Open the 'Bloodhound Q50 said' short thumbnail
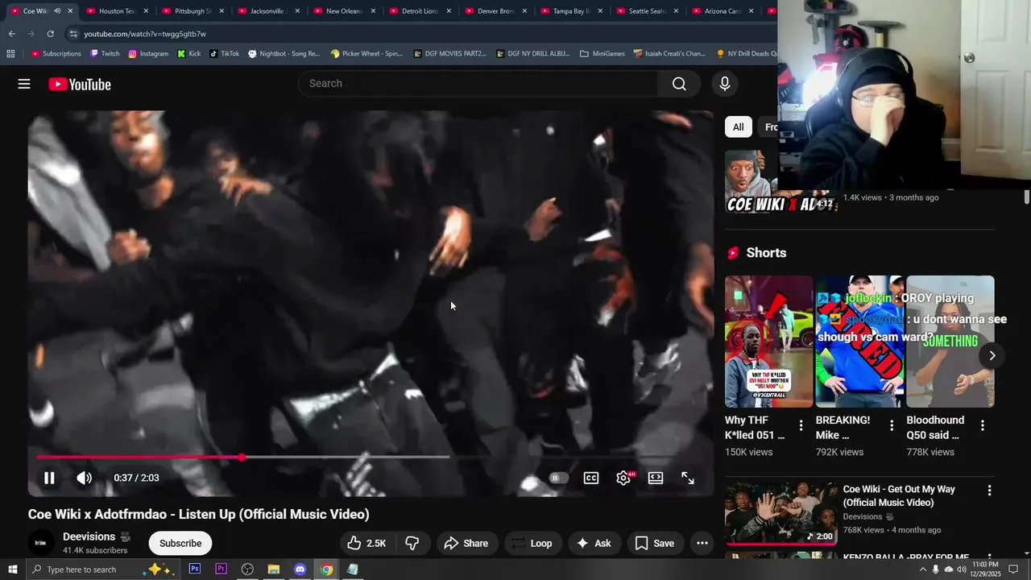This screenshot has width=1031, height=580. click(950, 342)
